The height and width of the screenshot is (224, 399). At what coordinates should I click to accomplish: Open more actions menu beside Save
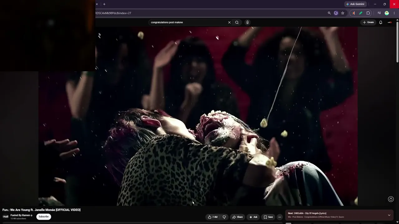click(x=280, y=217)
